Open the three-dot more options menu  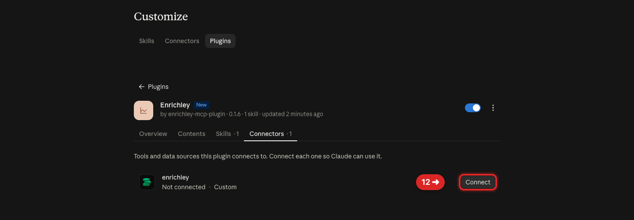pyautogui.click(x=493, y=108)
